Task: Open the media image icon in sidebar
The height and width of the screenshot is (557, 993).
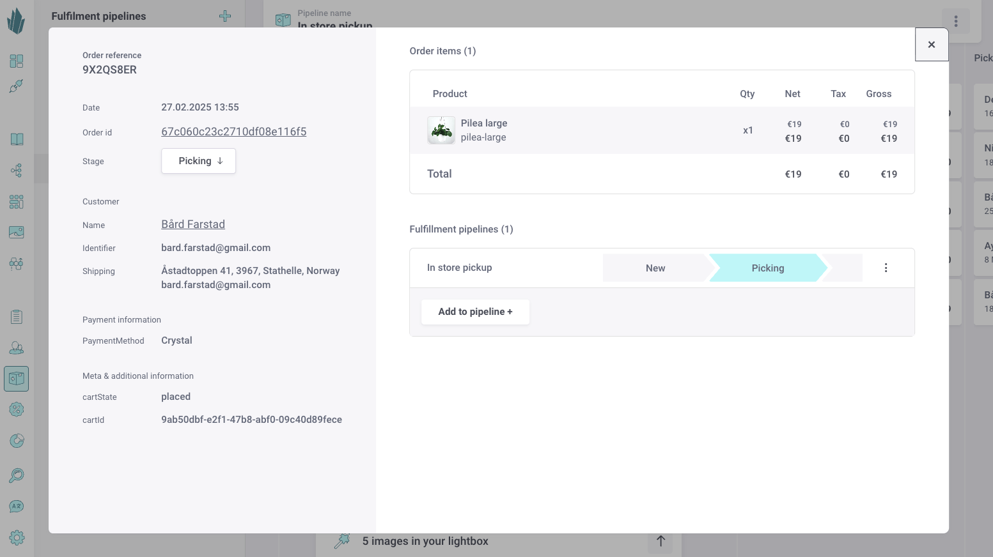Action: click(x=17, y=232)
